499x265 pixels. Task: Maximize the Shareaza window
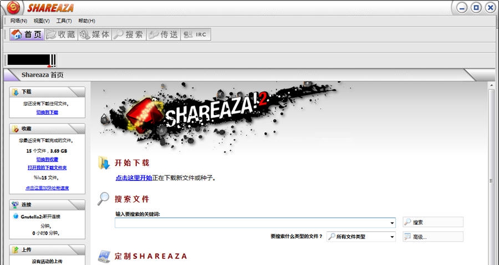[476, 8]
